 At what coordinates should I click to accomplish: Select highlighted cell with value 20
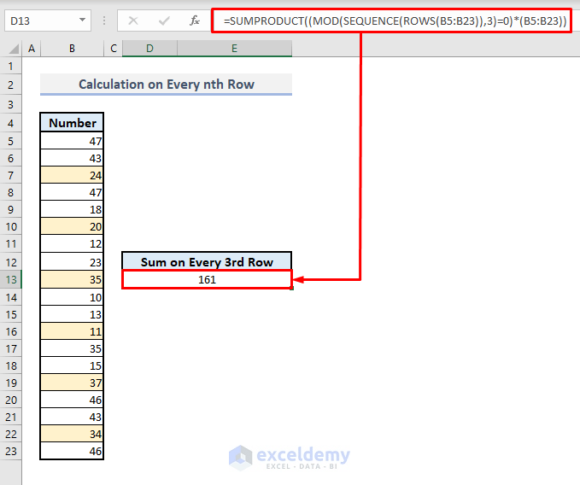pyautogui.click(x=72, y=226)
